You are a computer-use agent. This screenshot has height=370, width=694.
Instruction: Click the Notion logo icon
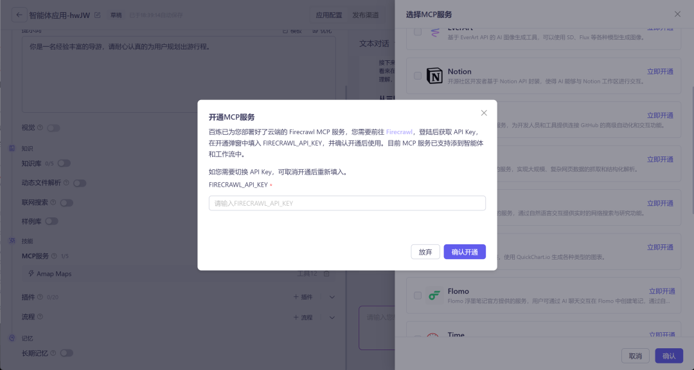tap(434, 76)
